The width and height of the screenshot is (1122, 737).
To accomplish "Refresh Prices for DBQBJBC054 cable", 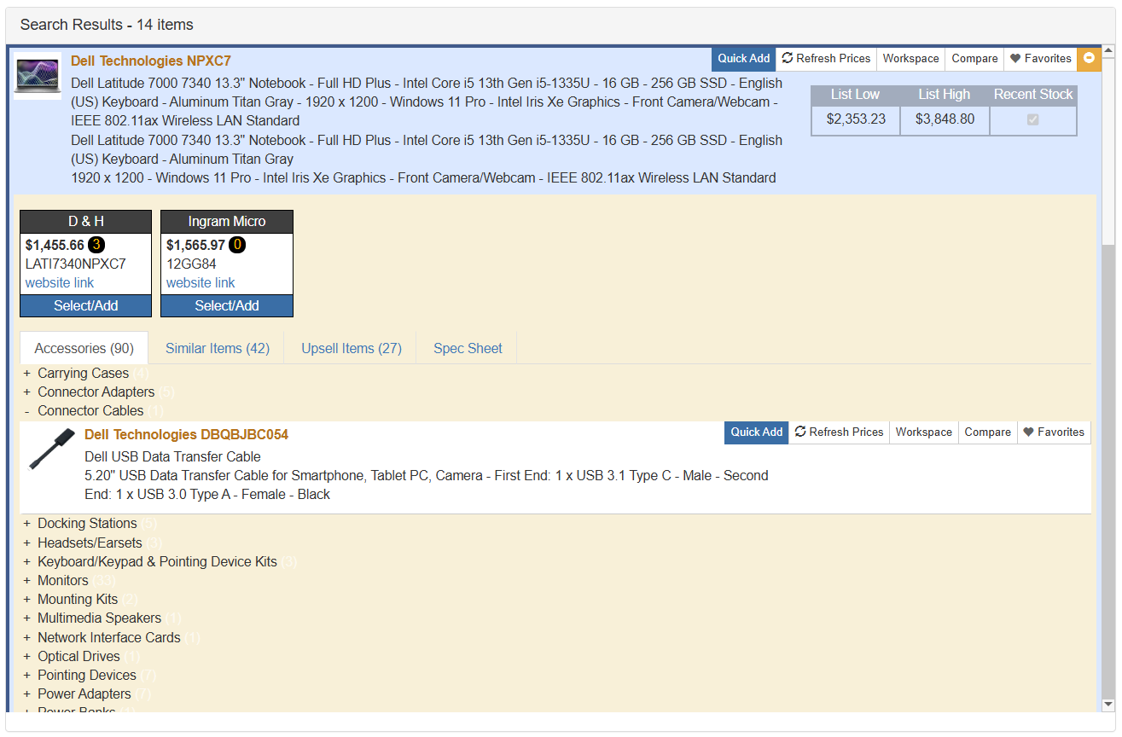I will [839, 432].
